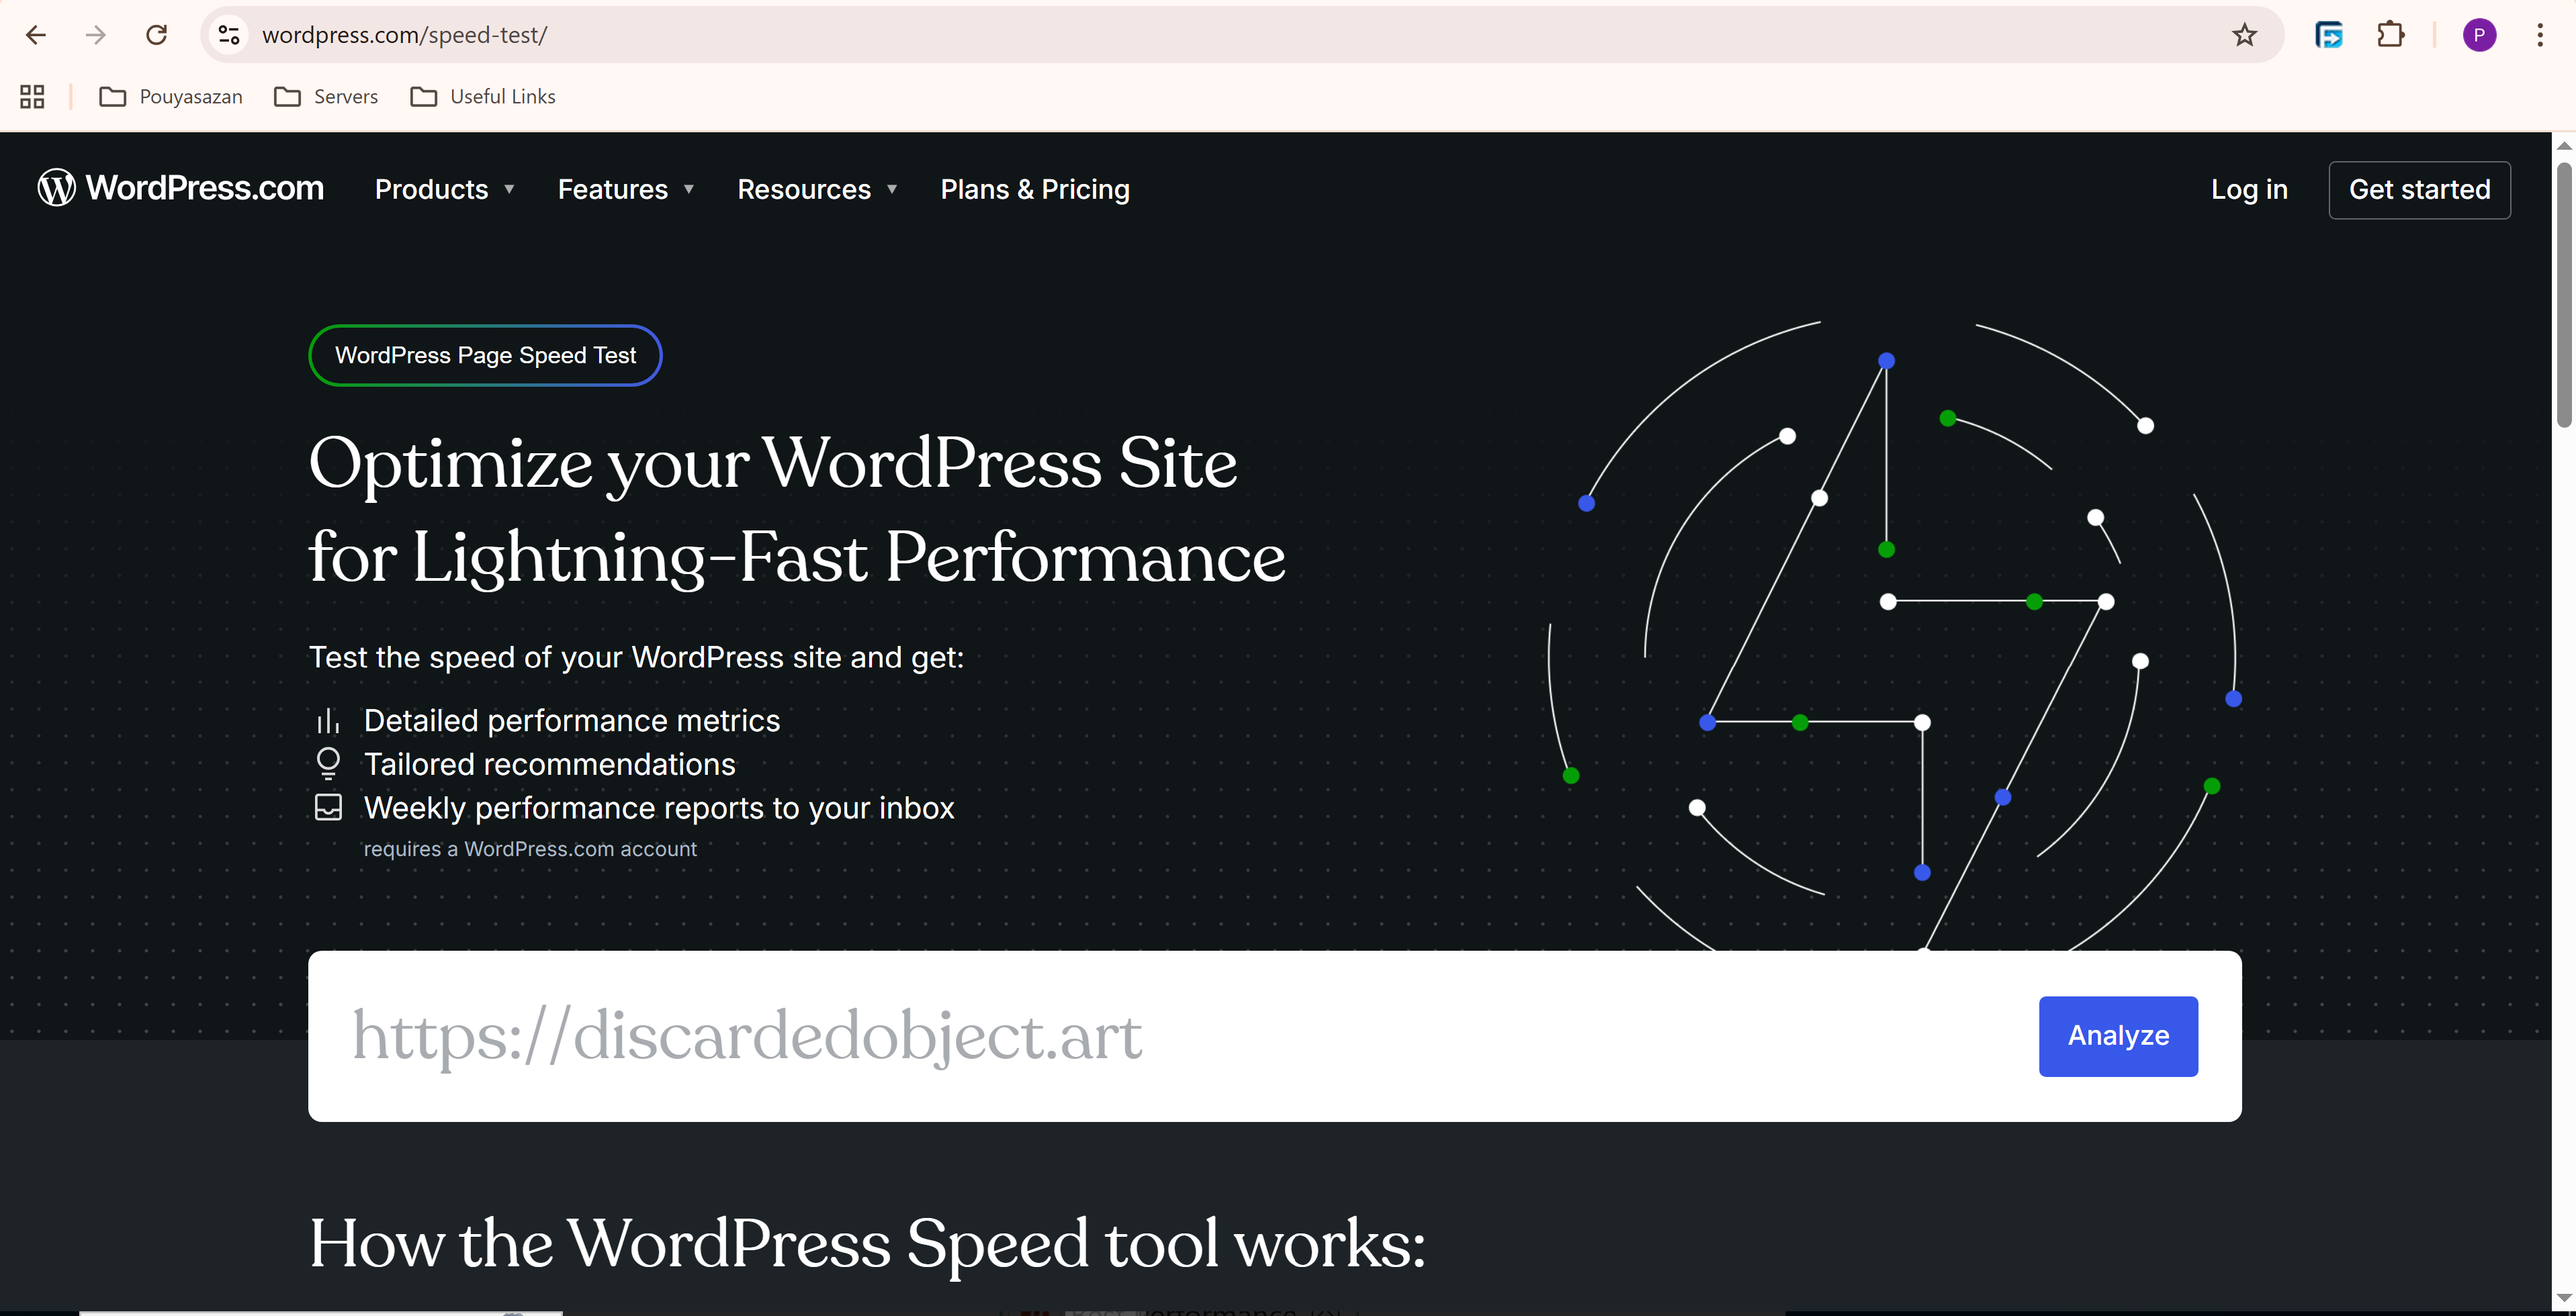This screenshot has height=1316, width=2576.
Task: Expand the Features dropdown menu
Action: pyautogui.click(x=625, y=190)
